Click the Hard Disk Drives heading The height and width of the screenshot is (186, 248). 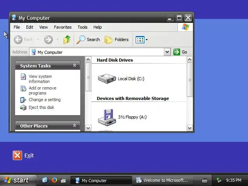click(115, 60)
